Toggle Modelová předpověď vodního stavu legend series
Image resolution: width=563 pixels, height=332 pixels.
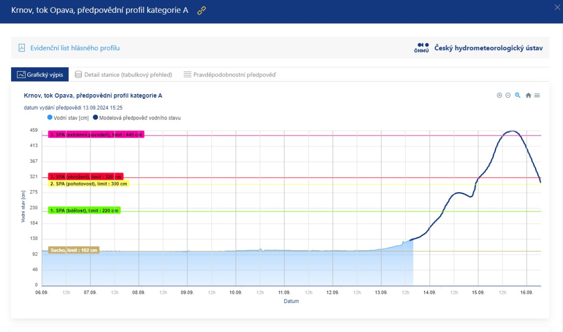tap(137, 118)
